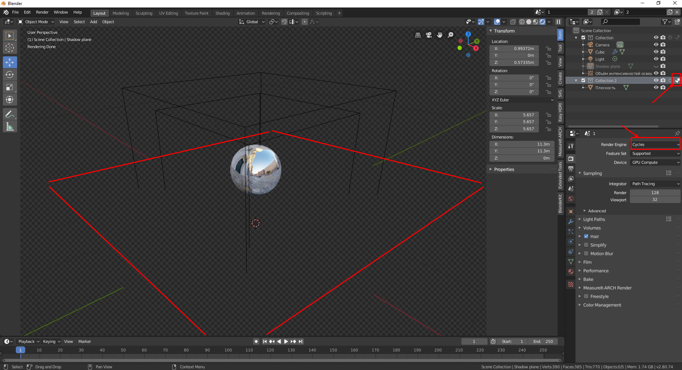Expand the Color Management panel

(x=602, y=305)
